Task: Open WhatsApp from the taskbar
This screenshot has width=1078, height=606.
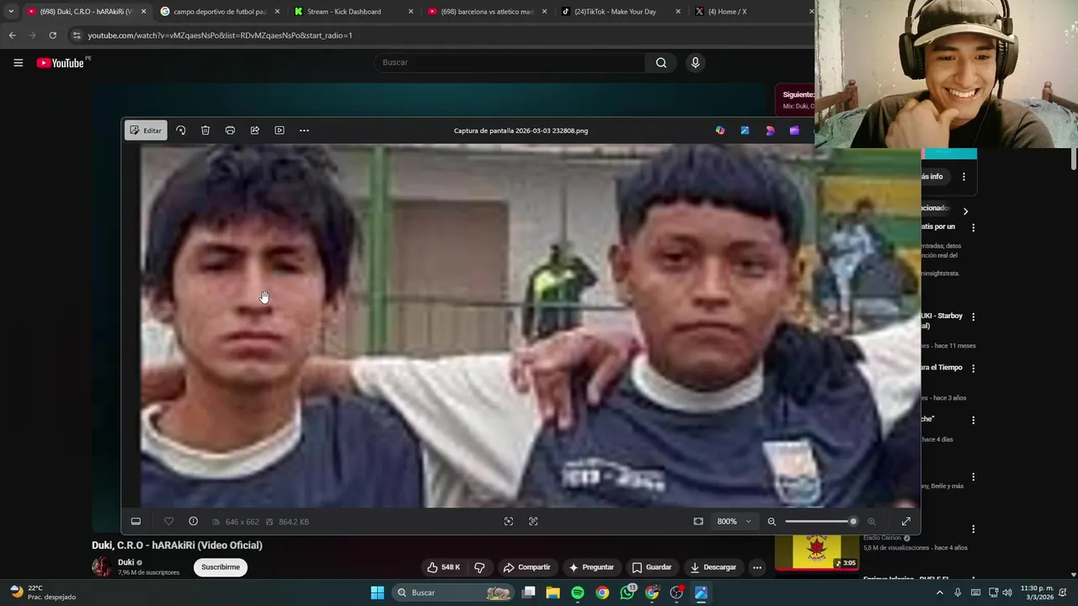Action: pyautogui.click(x=627, y=593)
